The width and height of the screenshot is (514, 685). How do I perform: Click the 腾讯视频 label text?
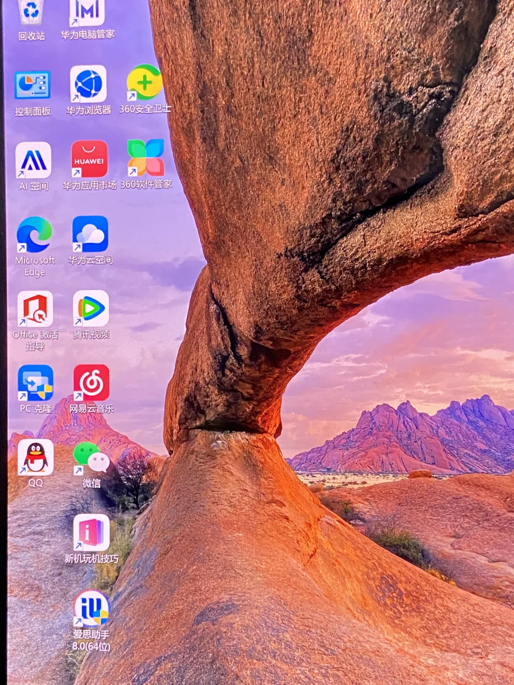(x=91, y=334)
